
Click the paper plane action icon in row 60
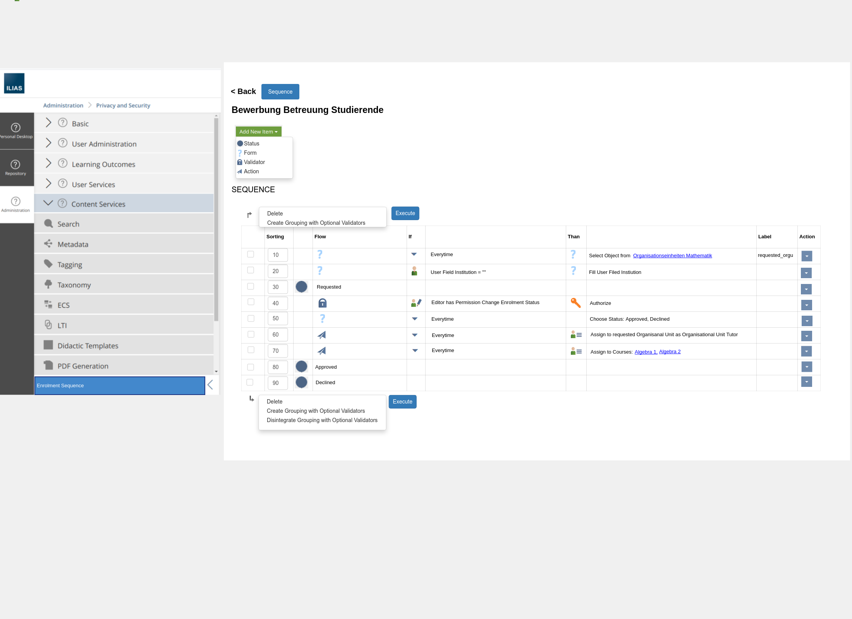[x=321, y=335]
